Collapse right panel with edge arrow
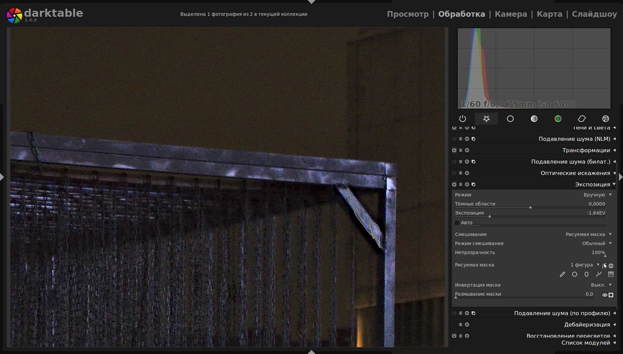Viewport: 623px width, 354px height. pyautogui.click(x=621, y=177)
